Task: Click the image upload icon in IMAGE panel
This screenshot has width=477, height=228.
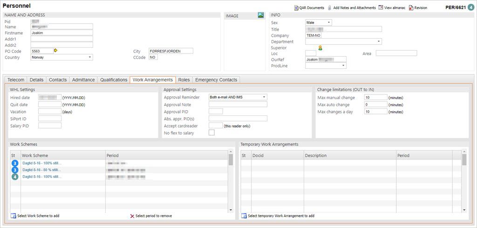Action: pyautogui.click(x=261, y=15)
